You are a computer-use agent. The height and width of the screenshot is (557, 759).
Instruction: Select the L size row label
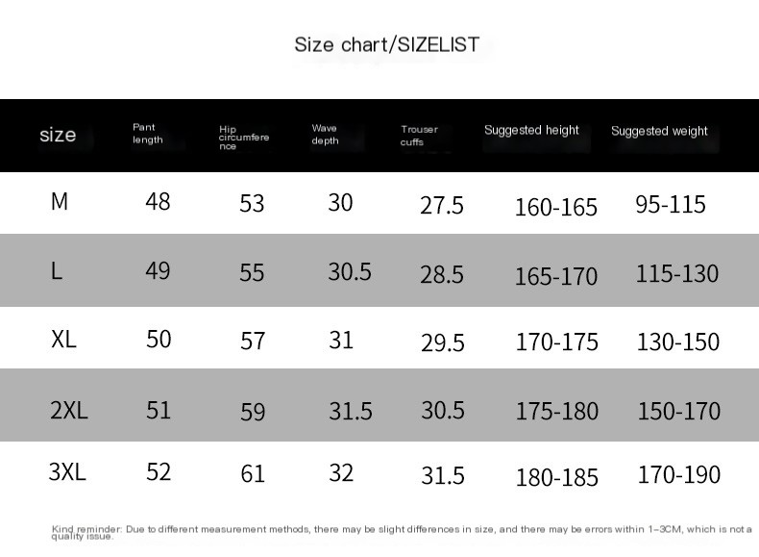56,271
